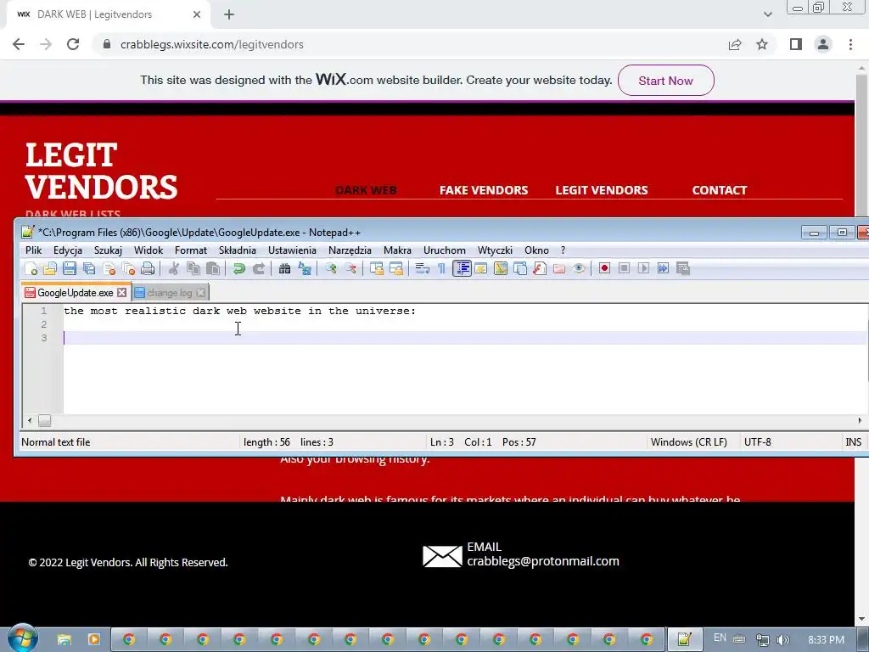The height and width of the screenshot is (652, 869).
Task: Open the Document Map panel icon
Action: (x=501, y=269)
